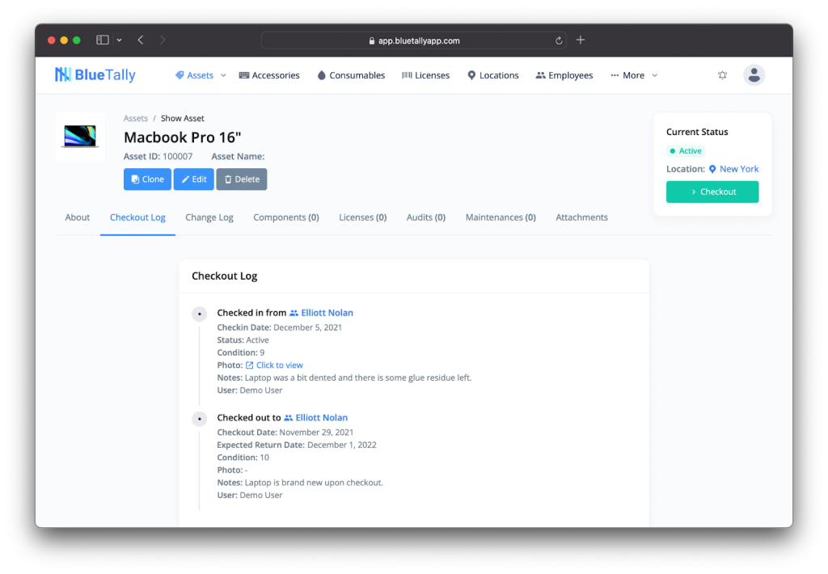Click the Current Status heading

tap(696, 132)
